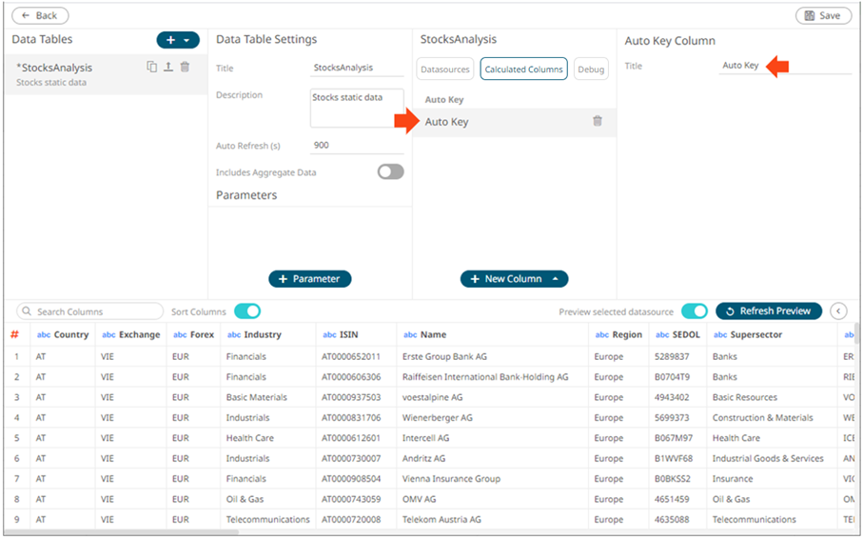Click the abc type icon for Country column
The image size is (863, 539).
pos(43,335)
